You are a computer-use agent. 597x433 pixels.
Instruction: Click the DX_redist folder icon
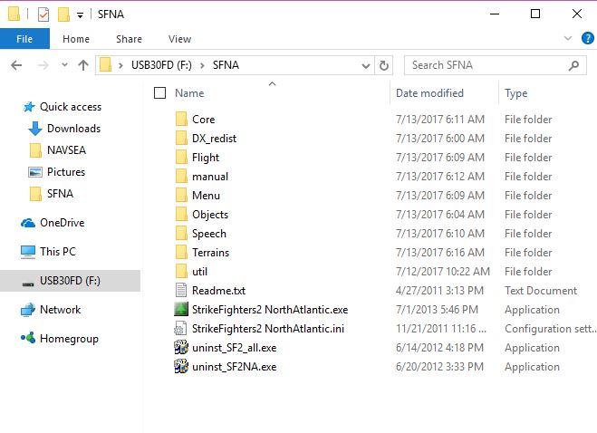click(x=181, y=138)
